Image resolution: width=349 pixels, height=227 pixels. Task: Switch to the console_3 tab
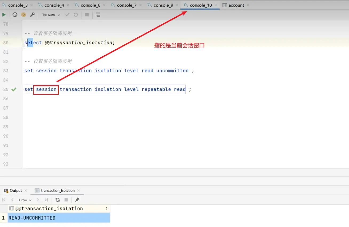pos(18,5)
